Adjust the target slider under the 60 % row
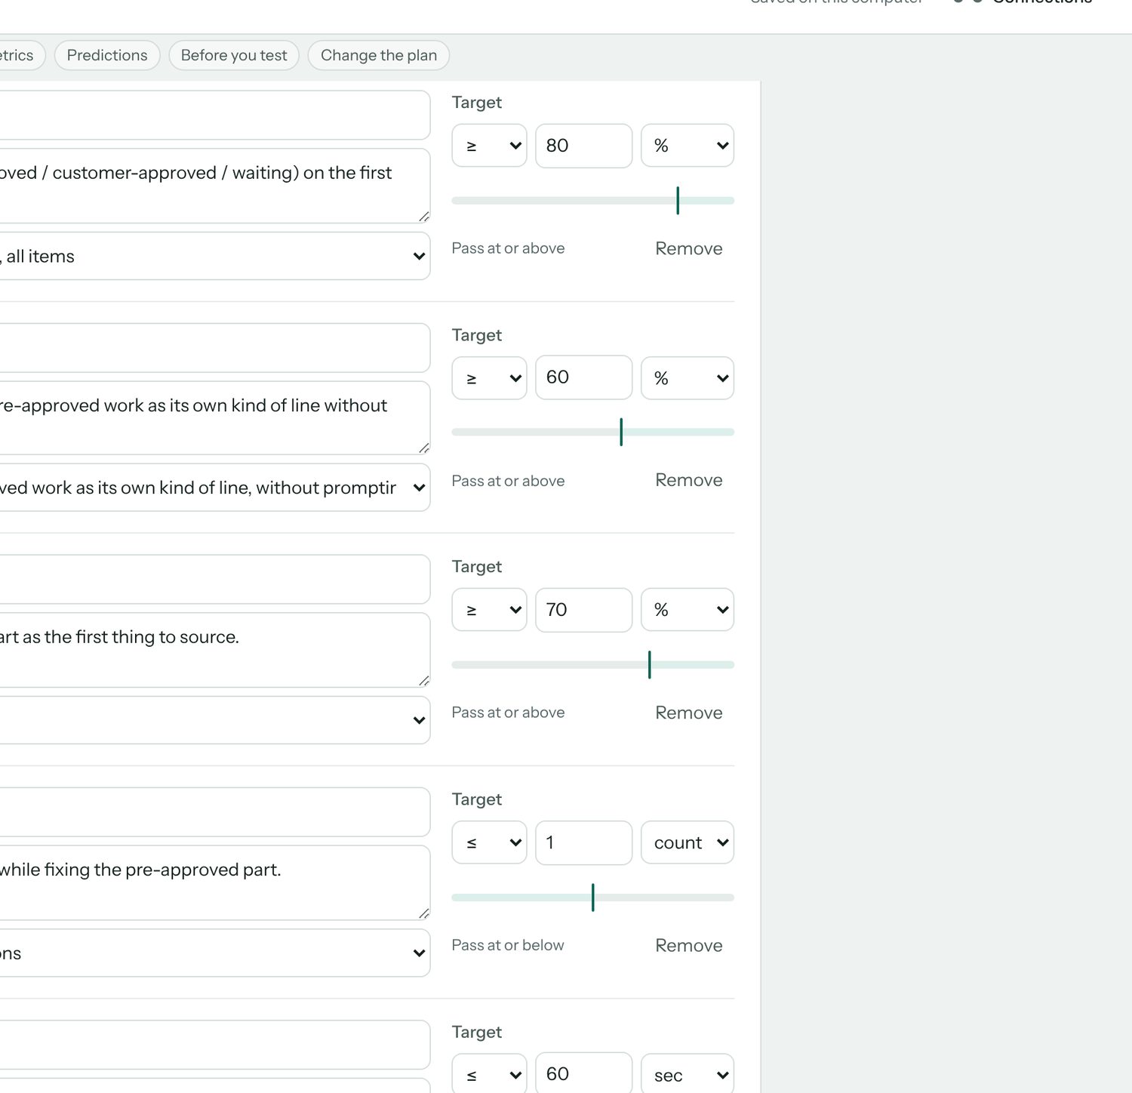 pyautogui.click(x=593, y=433)
